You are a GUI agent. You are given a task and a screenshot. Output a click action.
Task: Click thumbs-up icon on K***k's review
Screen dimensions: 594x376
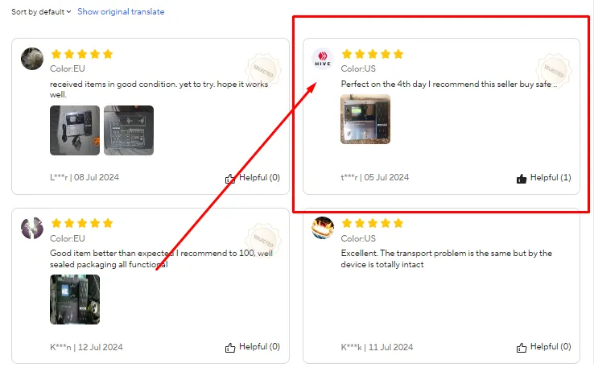(x=522, y=347)
